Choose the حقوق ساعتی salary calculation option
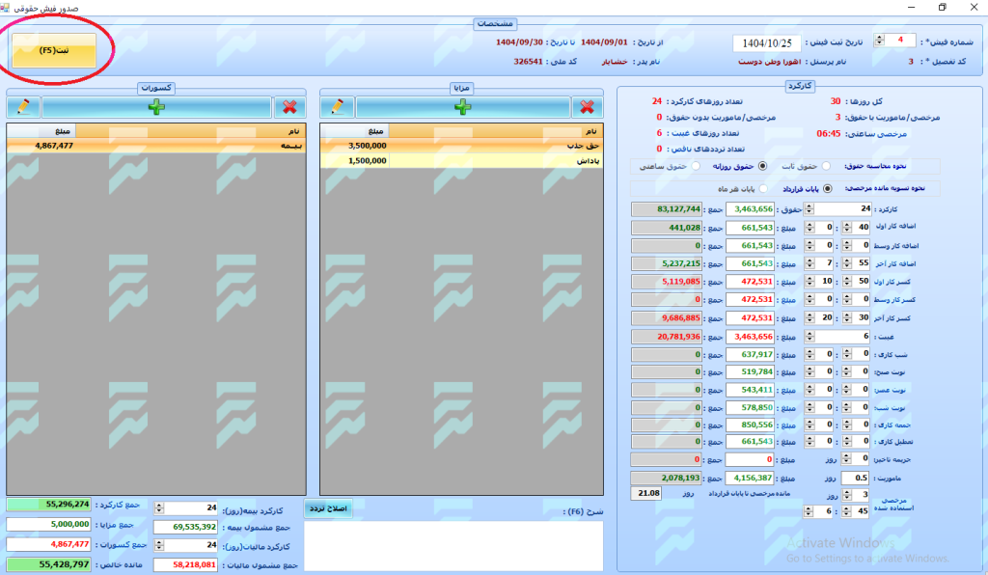The image size is (988, 575). pos(697,166)
